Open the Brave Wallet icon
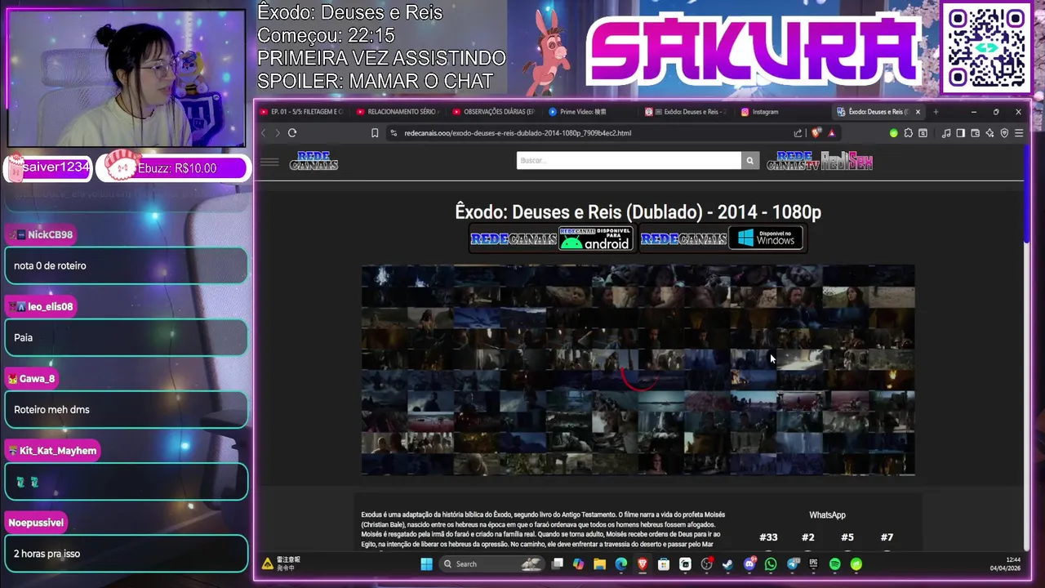1045x588 pixels. [x=975, y=133]
